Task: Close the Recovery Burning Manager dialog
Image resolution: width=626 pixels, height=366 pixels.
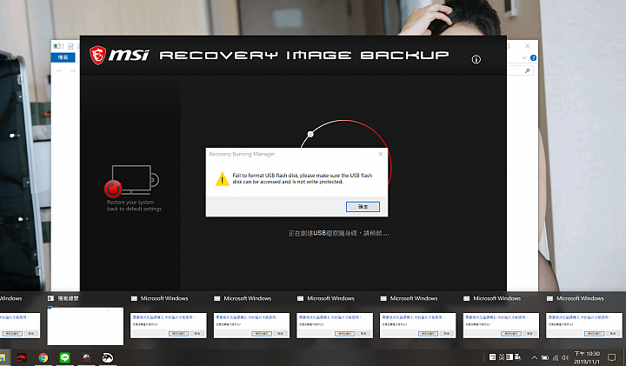Action: tap(381, 154)
